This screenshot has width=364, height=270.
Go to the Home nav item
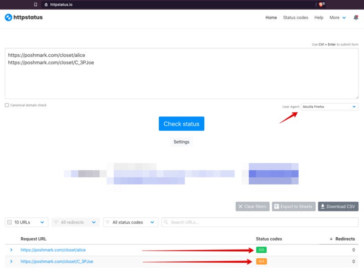point(271,18)
